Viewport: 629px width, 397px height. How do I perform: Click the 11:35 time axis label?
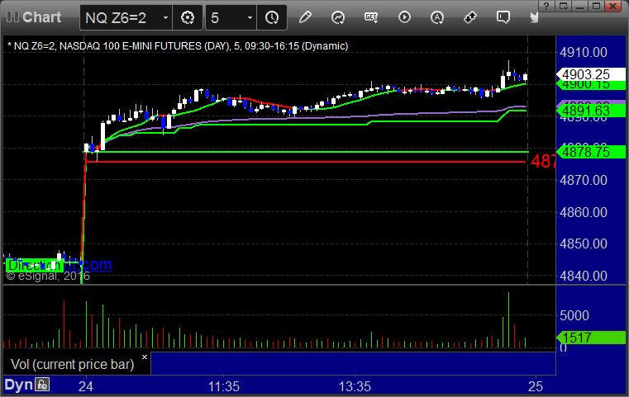point(224,386)
